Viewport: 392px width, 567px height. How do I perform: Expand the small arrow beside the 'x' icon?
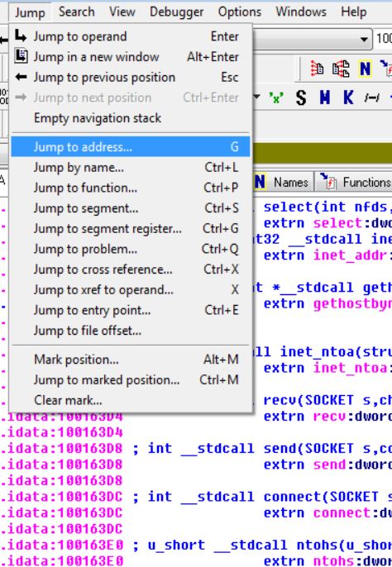point(257,97)
